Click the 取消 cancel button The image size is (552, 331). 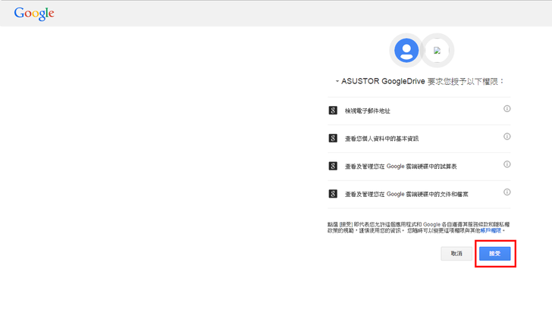click(x=456, y=254)
